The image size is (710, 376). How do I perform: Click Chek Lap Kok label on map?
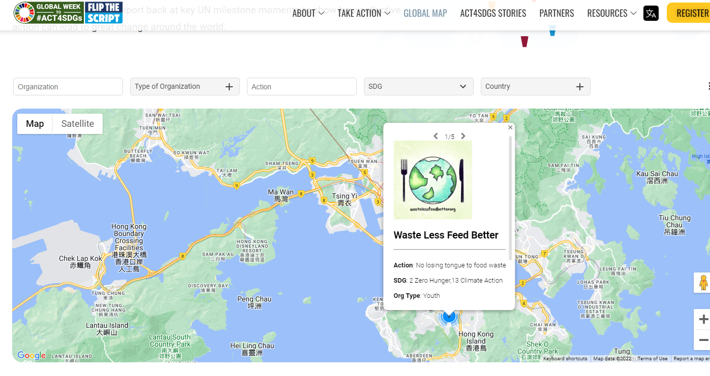80,262
